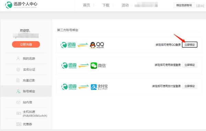Screen dimensions: 206x131
Task: Go to 首页 in top navigation
Action: tap(87, 5)
